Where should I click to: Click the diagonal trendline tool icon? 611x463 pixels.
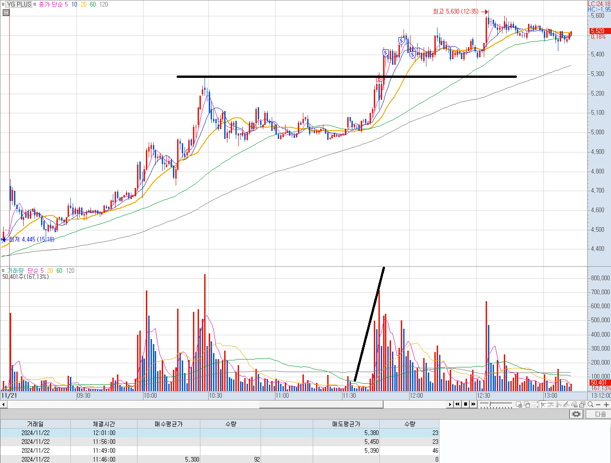[566, 404]
